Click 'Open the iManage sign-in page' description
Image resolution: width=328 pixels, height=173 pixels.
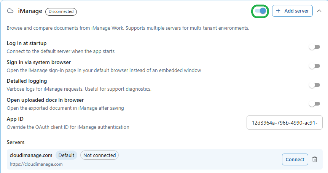(104, 70)
